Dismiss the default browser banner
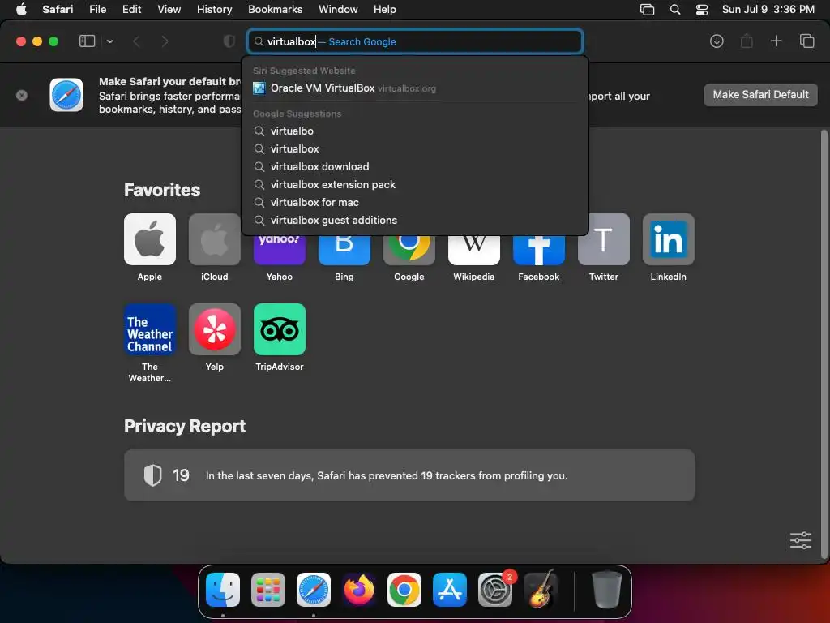 pyautogui.click(x=22, y=96)
